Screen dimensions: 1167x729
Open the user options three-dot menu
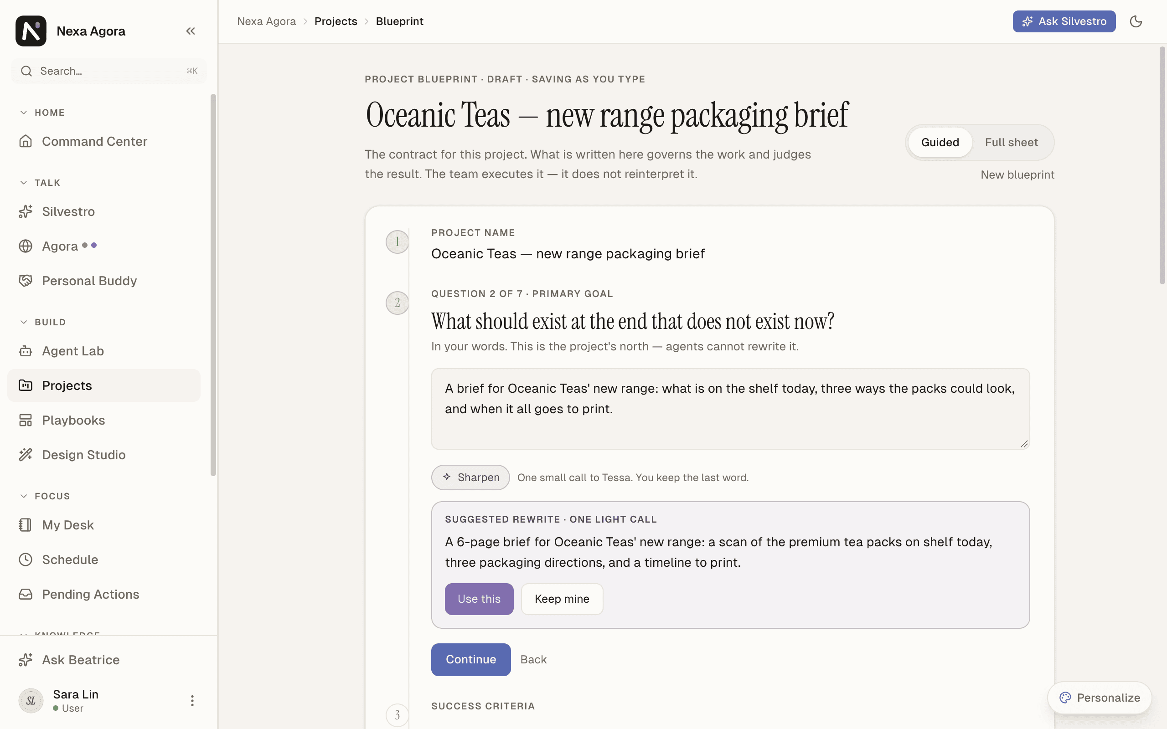192,701
